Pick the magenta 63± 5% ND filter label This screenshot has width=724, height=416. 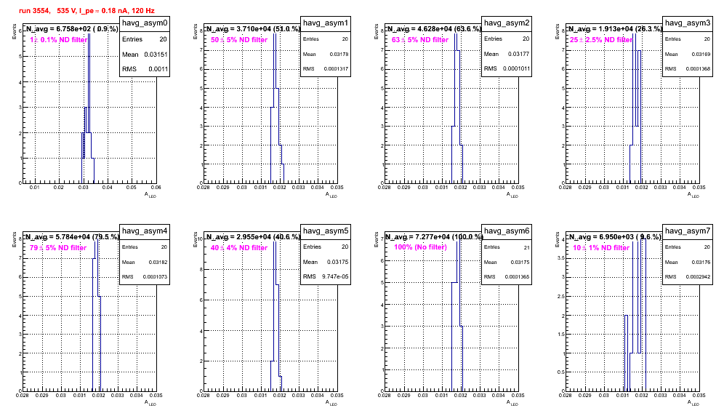click(x=420, y=40)
